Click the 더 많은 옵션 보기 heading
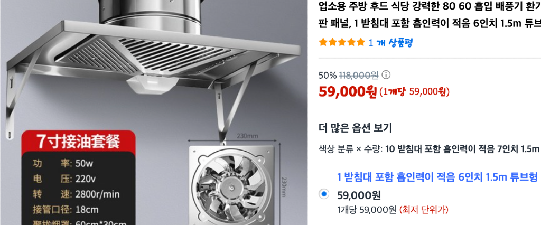This screenshot has height=225, width=541. (x=355, y=128)
